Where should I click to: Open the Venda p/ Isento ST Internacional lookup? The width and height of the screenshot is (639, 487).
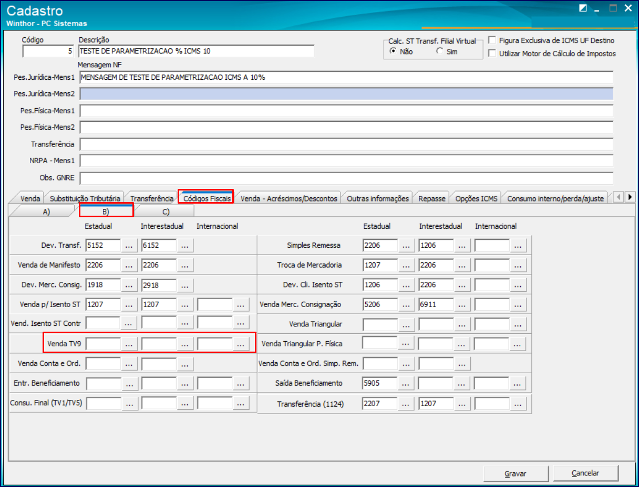[240, 304]
